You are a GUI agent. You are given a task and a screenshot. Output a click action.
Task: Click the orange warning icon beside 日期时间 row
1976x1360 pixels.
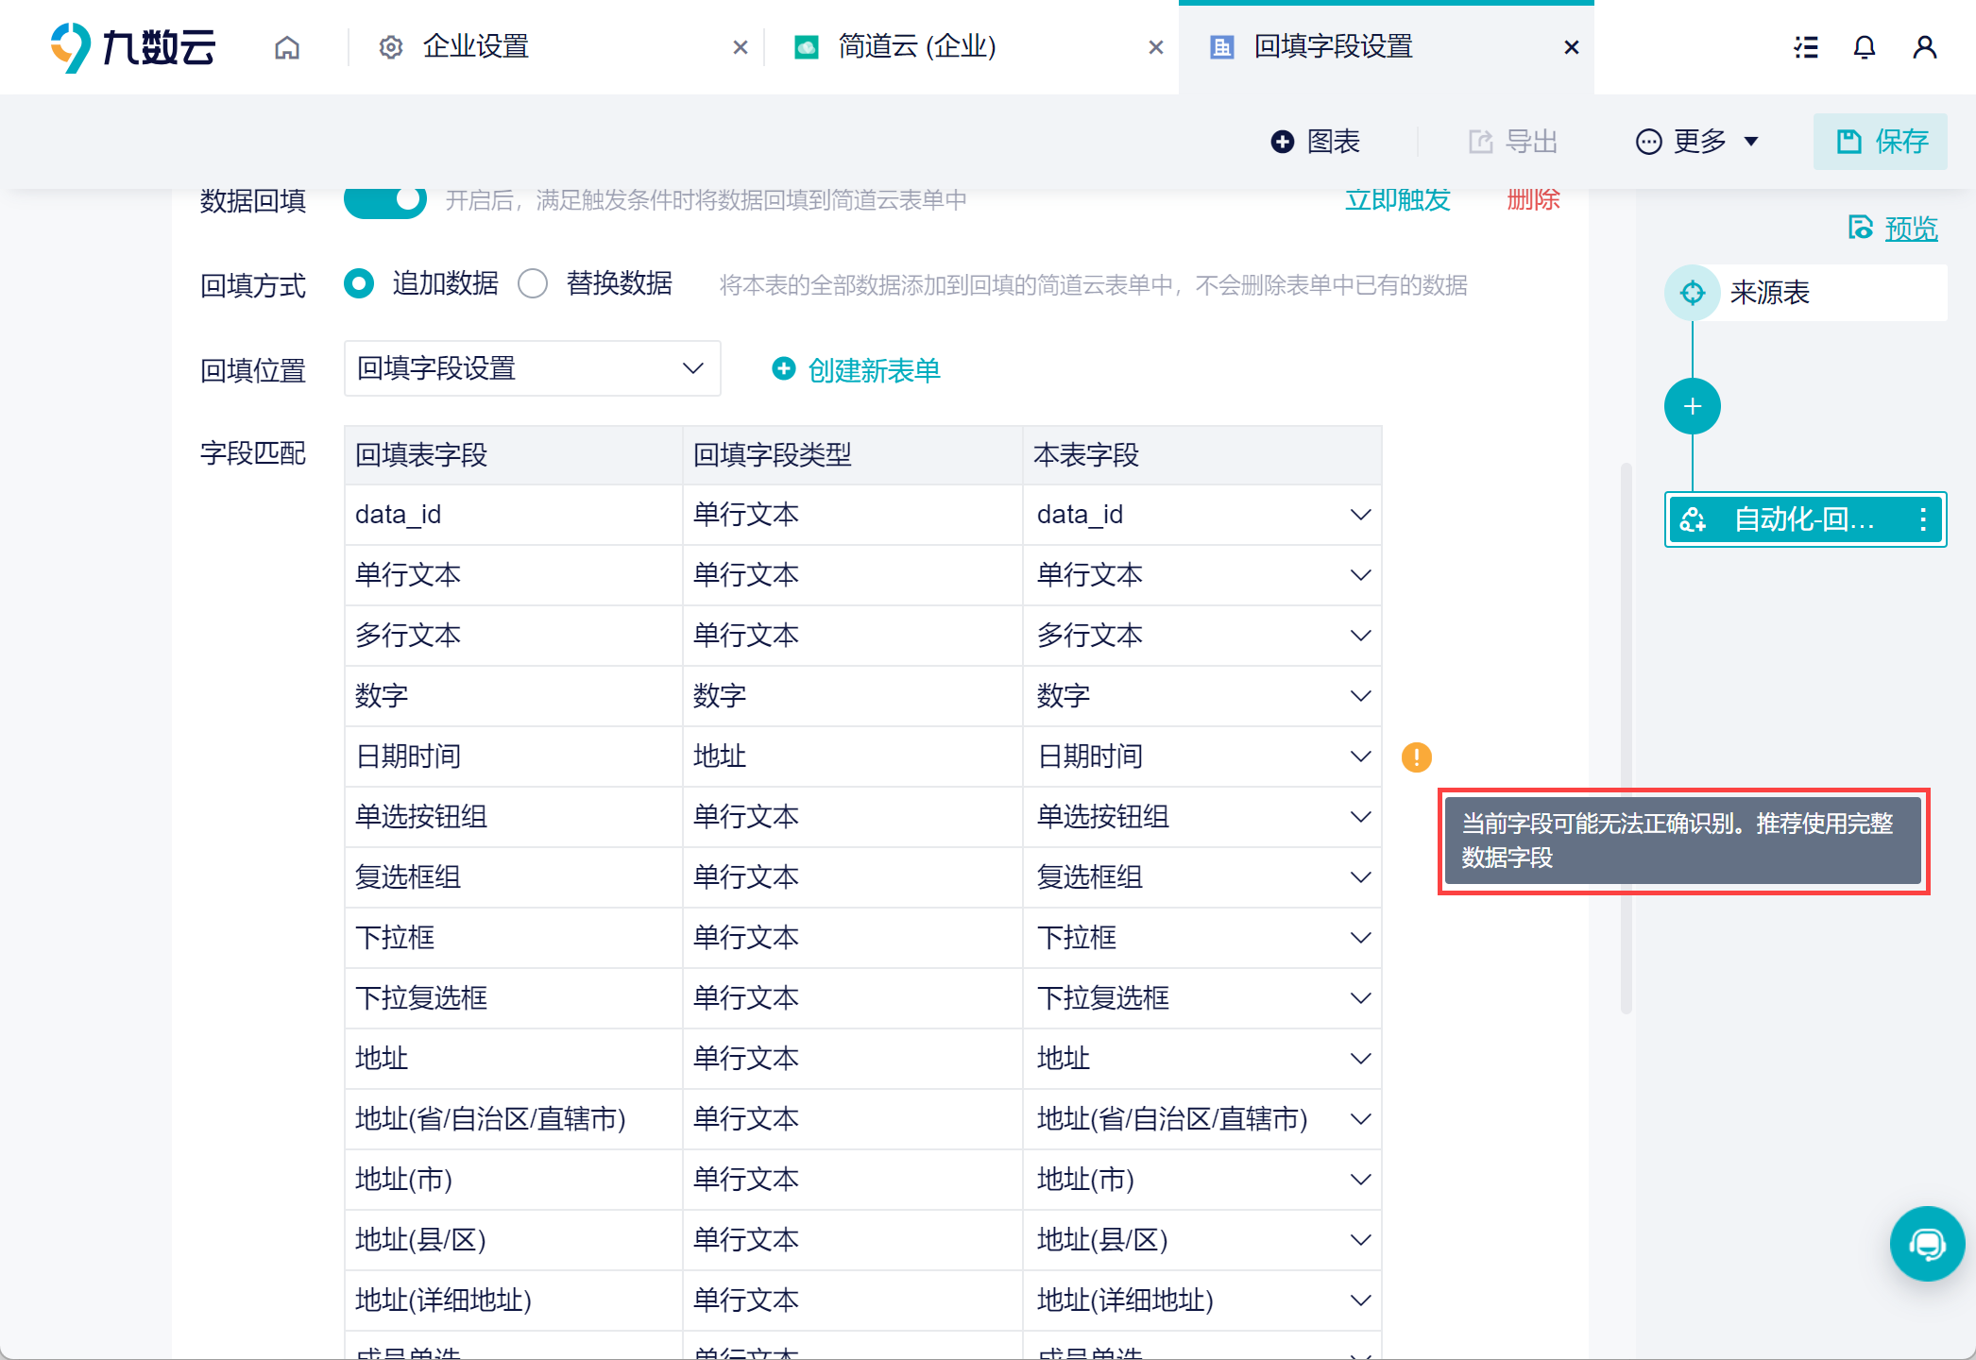(x=1416, y=756)
